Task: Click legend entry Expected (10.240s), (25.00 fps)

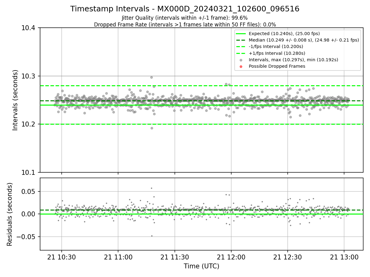Action: (284, 34)
